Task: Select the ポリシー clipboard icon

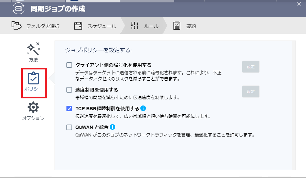Action: pos(33,78)
